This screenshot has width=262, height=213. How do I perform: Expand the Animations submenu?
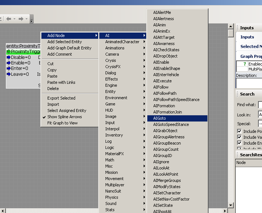(123, 48)
